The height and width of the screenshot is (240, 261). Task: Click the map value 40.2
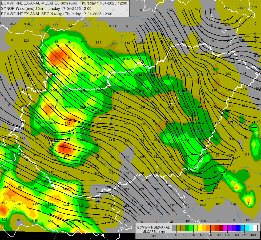coord(247,154)
